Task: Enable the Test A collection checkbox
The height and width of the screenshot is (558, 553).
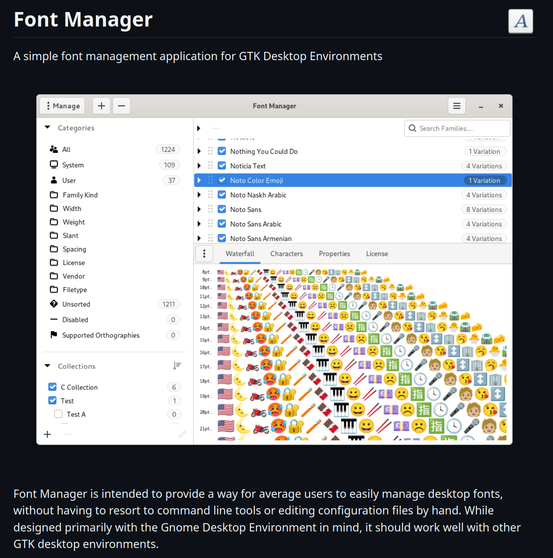Action: [x=59, y=414]
